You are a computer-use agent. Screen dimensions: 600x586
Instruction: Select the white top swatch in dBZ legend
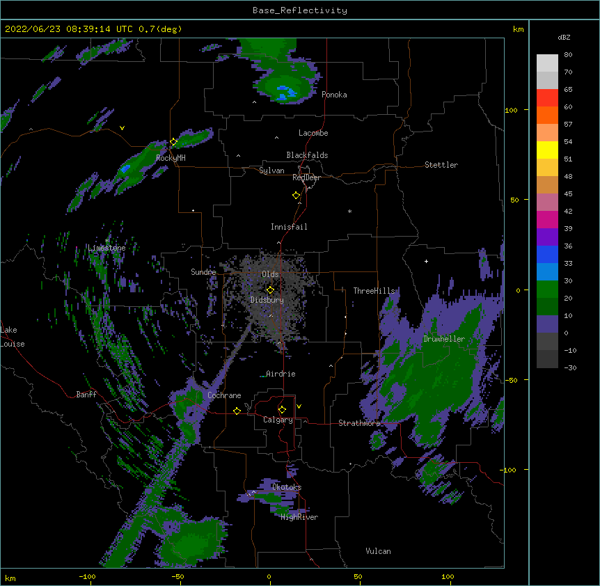547,63
